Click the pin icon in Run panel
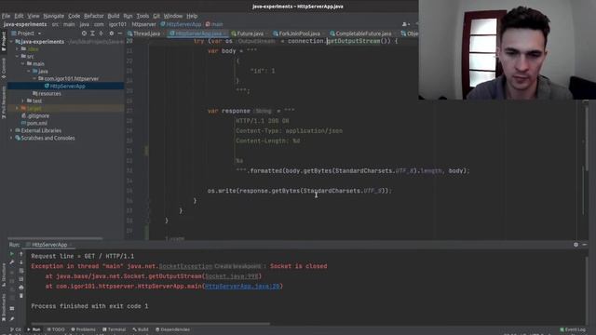Image resolution: width=596 pixels, height=335 pixels. (x=12, y=319)
